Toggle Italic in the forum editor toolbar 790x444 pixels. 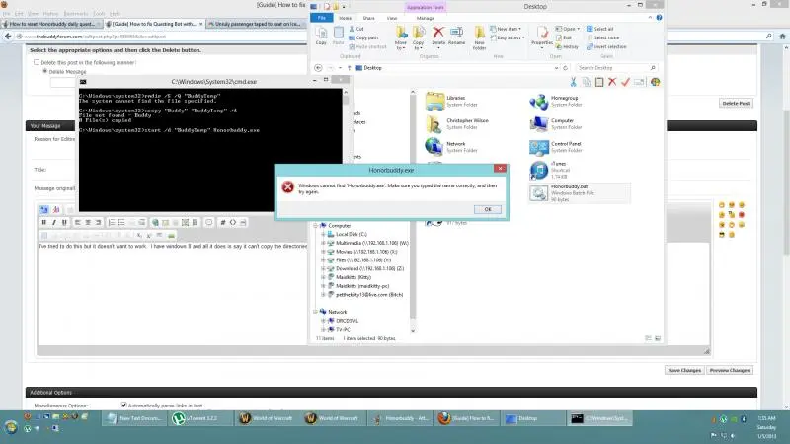tap(54, 222)
